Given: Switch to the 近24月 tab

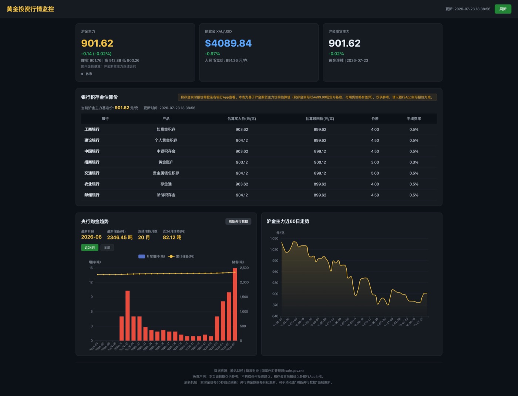Looking at the screenshot, I should pyautogui.click(x=90, y=248).
